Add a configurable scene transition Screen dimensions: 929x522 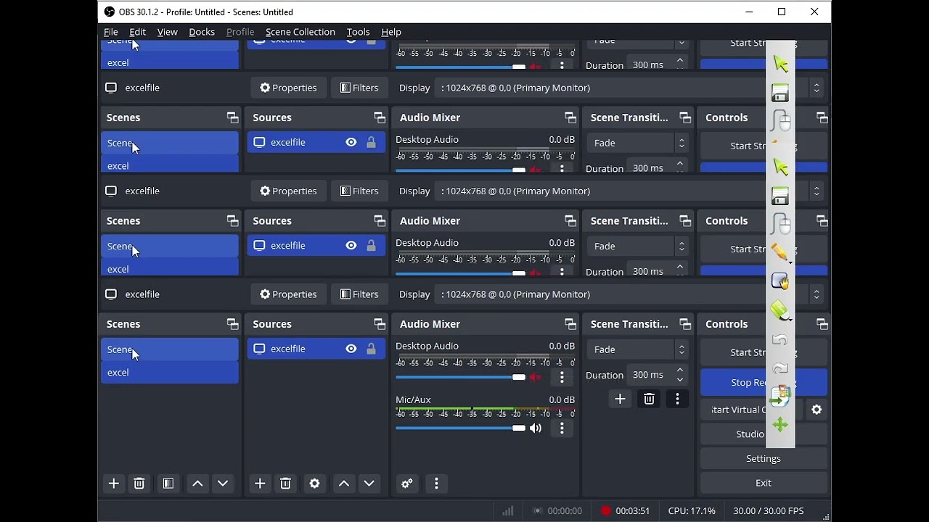(620, 399)
